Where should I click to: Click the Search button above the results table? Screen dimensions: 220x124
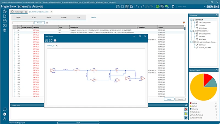39,23
